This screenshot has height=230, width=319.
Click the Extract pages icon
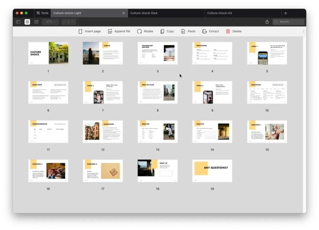tap(204, 31)
